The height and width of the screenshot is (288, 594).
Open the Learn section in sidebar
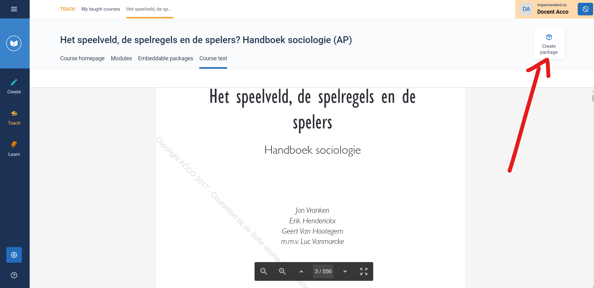[14, 149]
